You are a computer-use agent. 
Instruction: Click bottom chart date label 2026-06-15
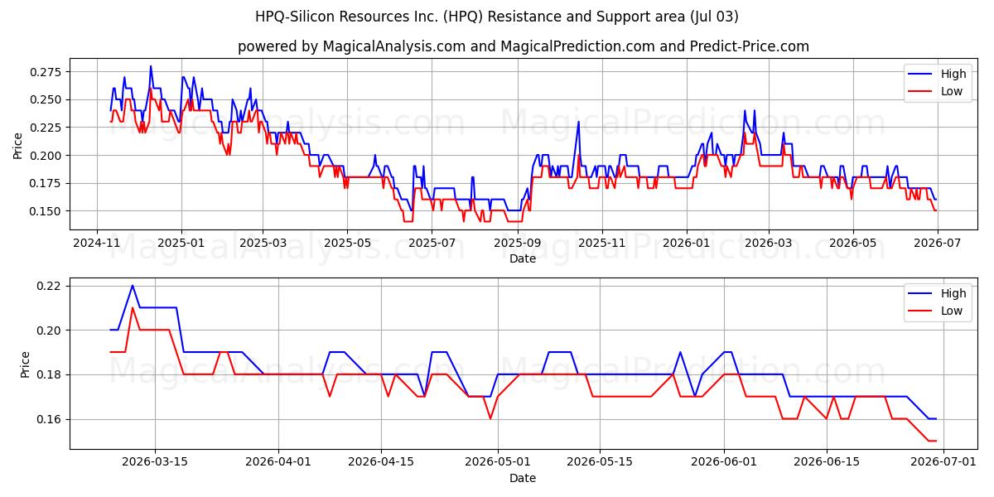point(827,462)
